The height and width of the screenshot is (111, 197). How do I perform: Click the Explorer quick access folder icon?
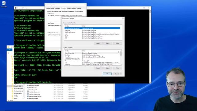point(8,47)
